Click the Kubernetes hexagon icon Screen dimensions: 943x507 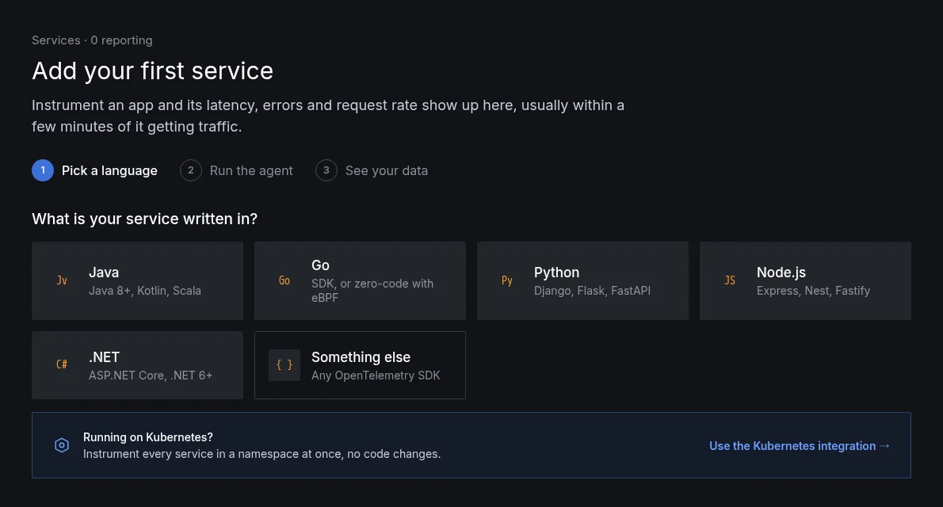pos(61,445)
